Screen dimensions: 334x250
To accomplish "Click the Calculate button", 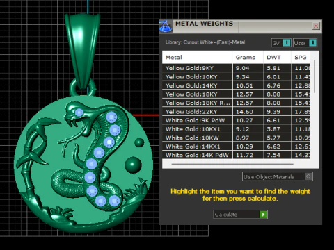I will click(x=241, y=215).
